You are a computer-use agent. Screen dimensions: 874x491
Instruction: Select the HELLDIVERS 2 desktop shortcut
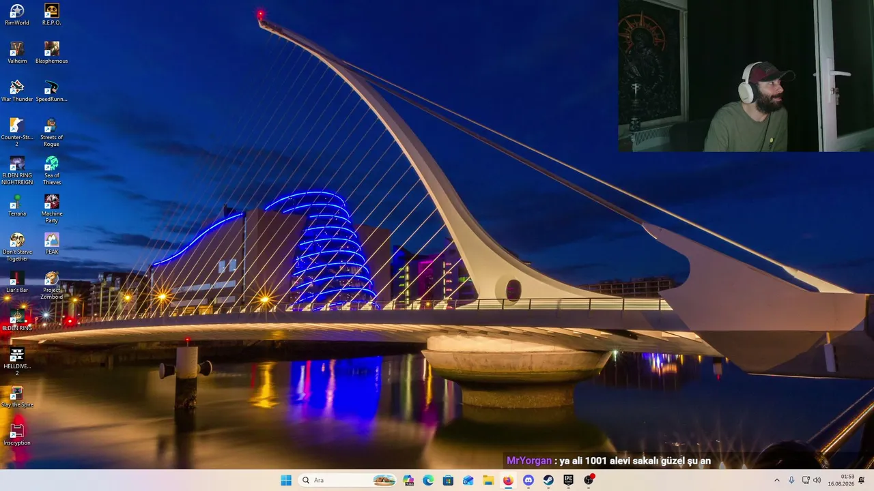point(17,361)
